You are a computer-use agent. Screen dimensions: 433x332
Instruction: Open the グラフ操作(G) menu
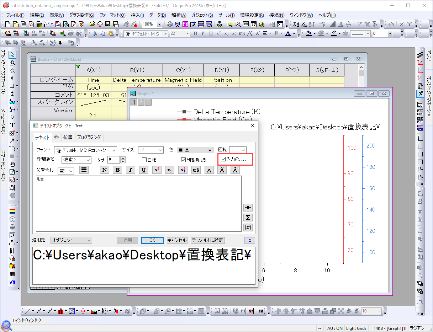pyautogui.click(x=81, y=15)
